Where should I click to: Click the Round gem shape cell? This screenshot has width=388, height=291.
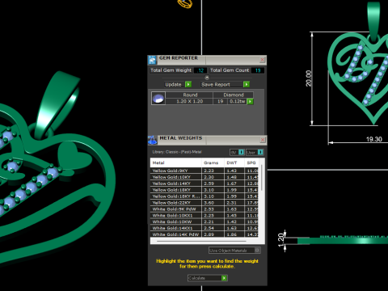click(x=189, y=95)
